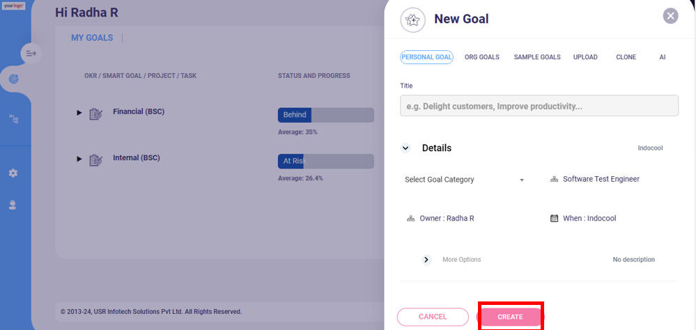Expand sidebar using the arrow menu icon

click(x=31, y=54)
